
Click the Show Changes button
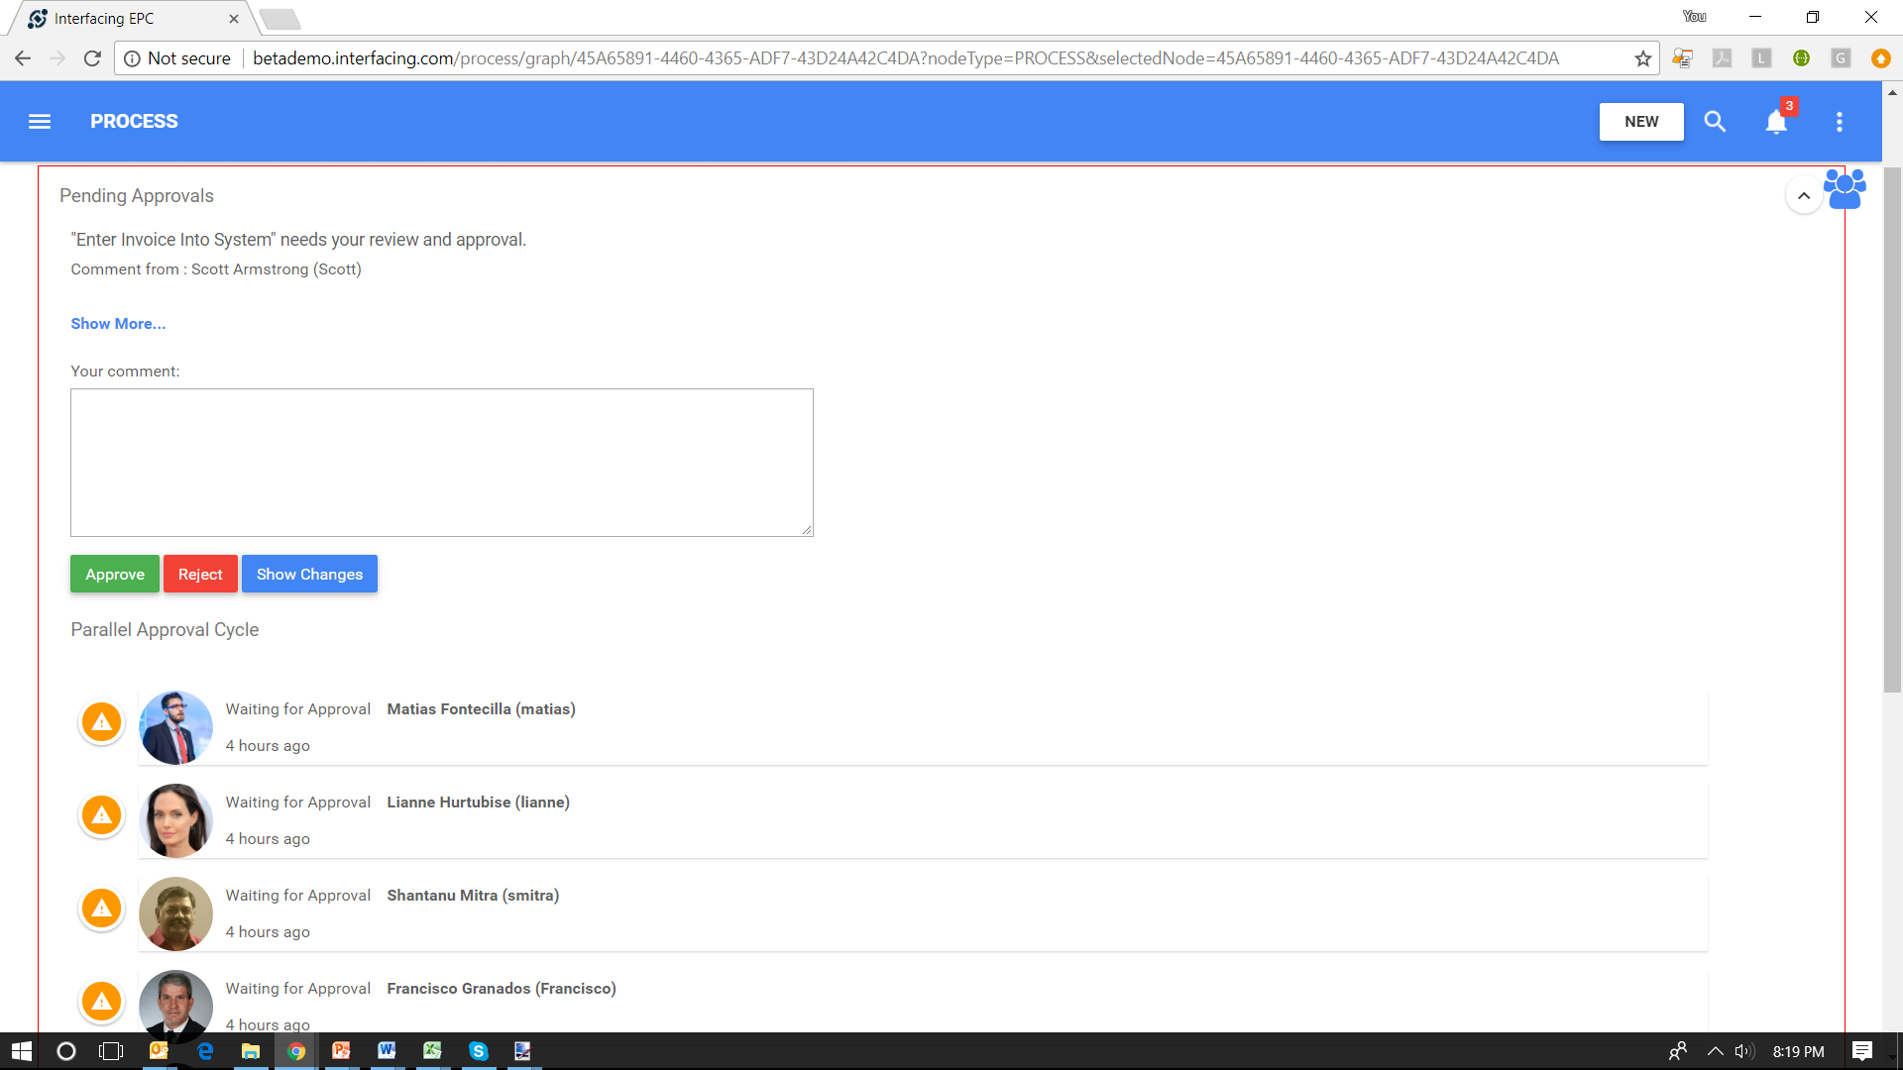[309, 574]
